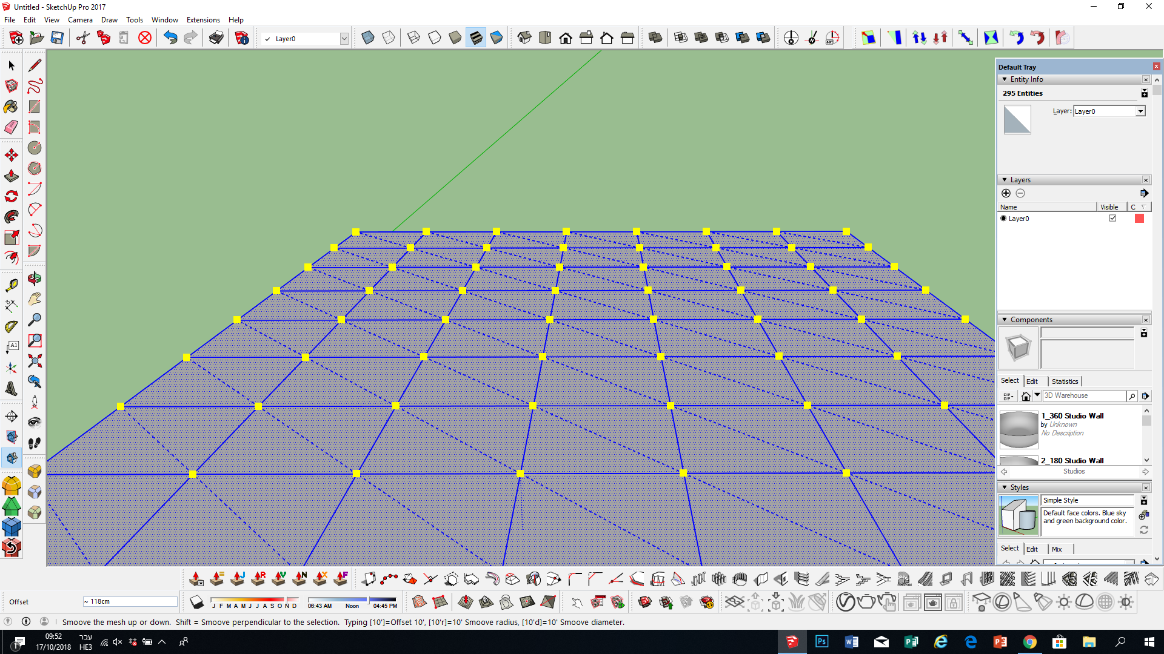The image size is (1164, 654).
Task: Switch to the Iso house view
Action: tap(524, 38)
